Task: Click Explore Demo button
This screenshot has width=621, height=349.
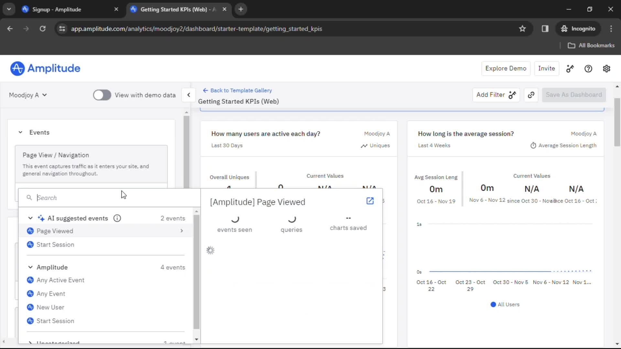Action: tap(506, 69)
